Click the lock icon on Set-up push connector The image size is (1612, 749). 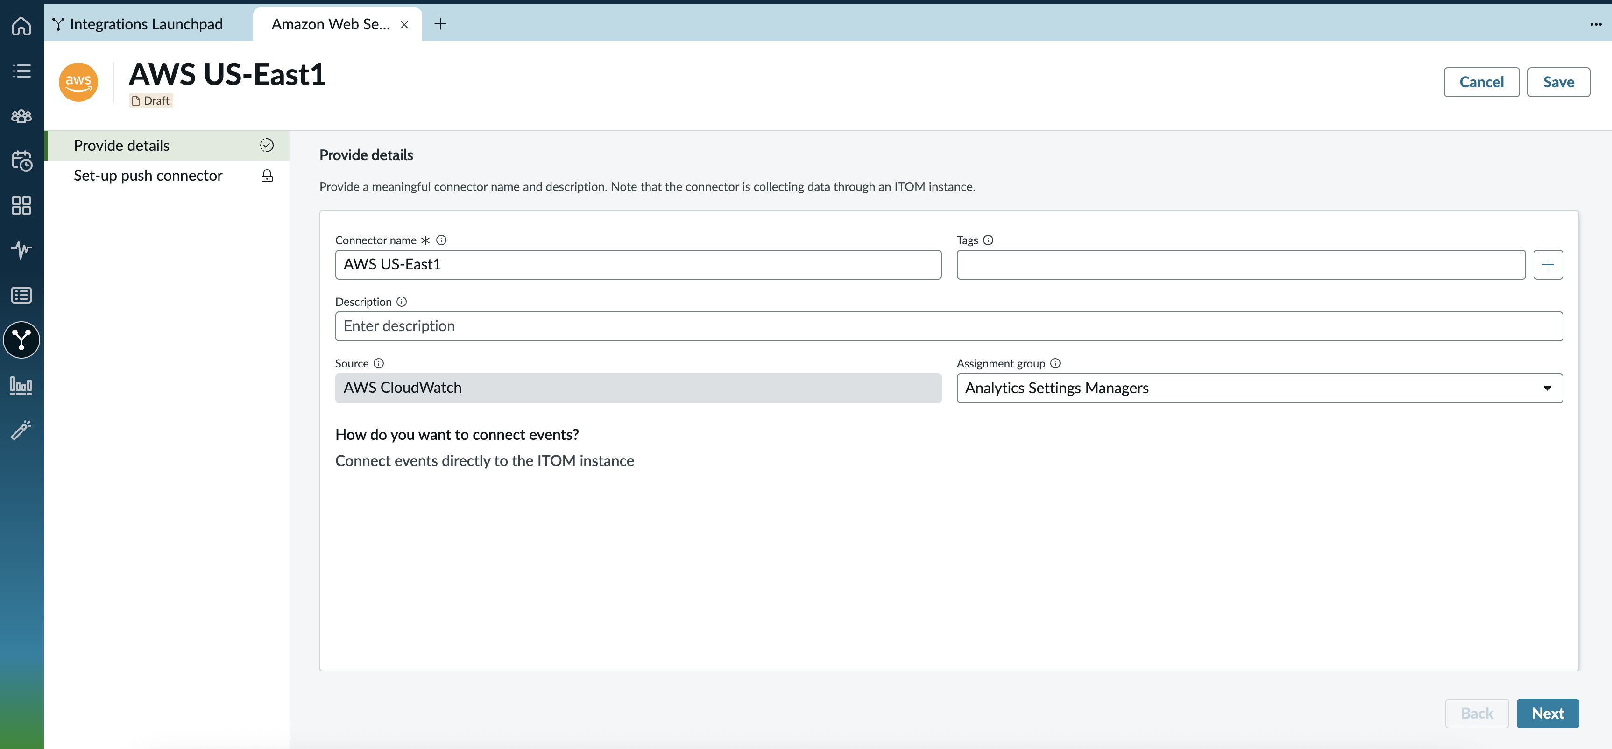pos(267,176)
